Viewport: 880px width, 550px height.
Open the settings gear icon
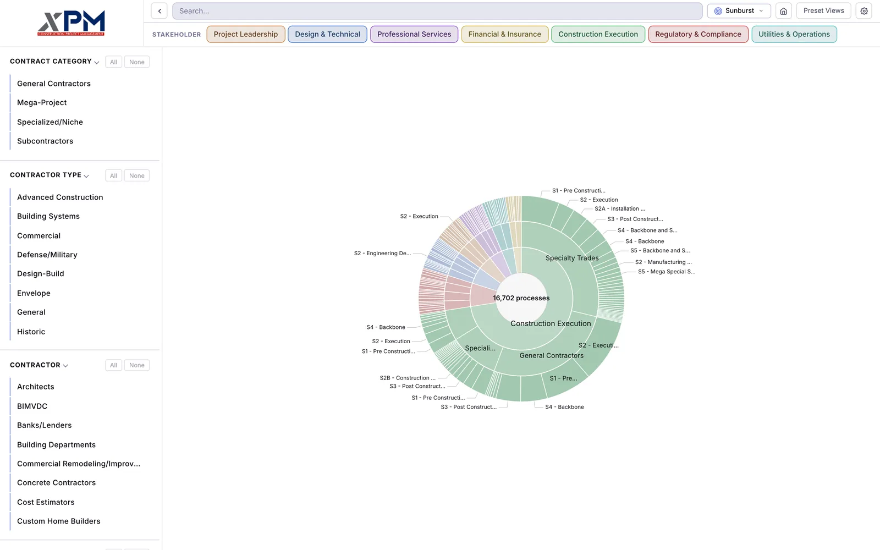(864, 11)
